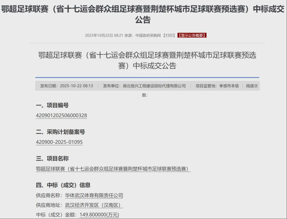Select the bid amount 149.800000(万元)
Viewport: 287px width, 219px height.
click(99, 215)
